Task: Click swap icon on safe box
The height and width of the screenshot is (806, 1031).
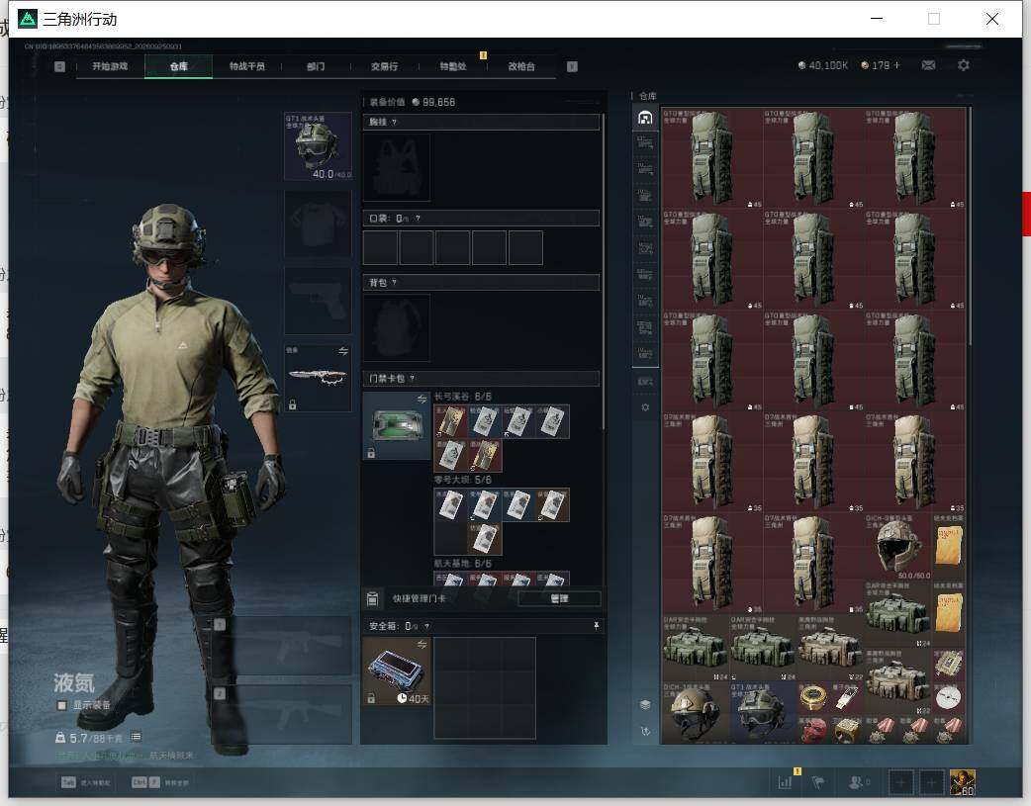Action: [x=422, y=644]
